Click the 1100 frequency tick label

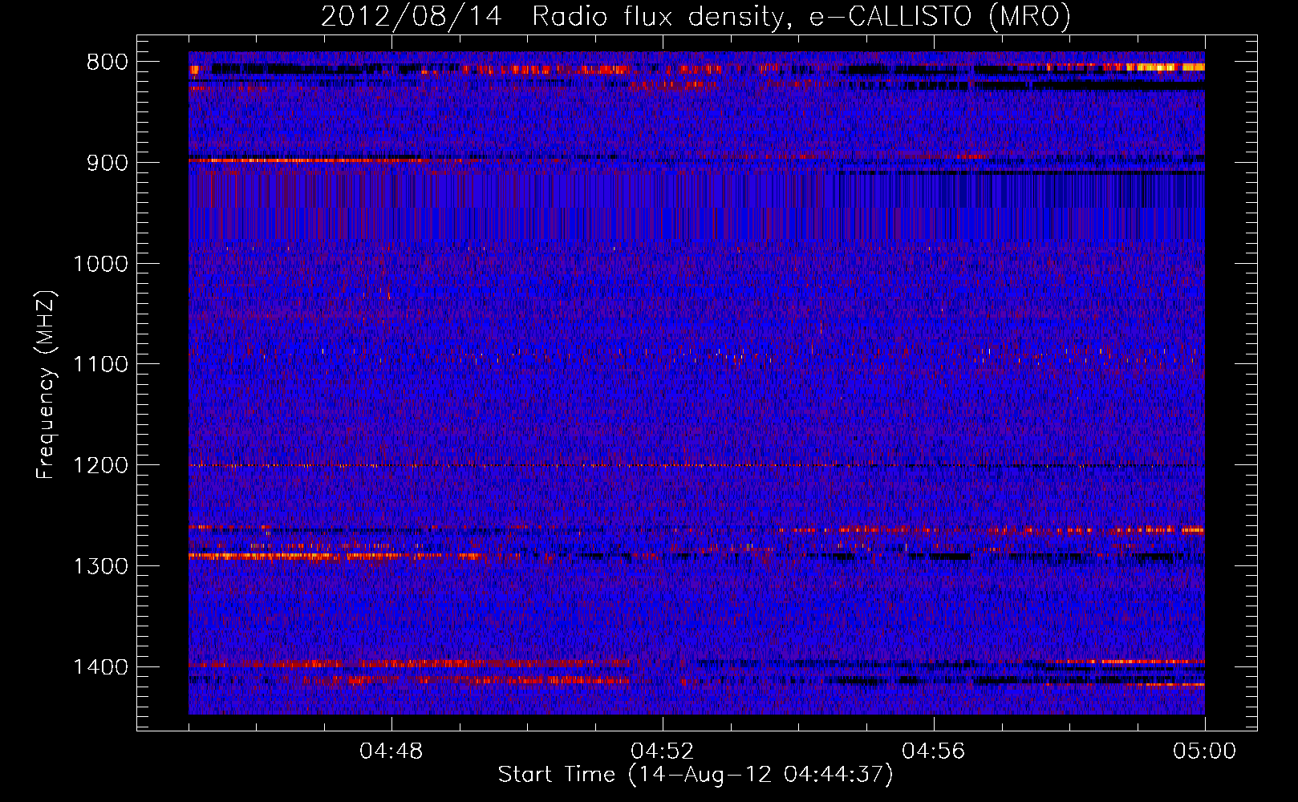pyautogui.click(x=100, y=365)
